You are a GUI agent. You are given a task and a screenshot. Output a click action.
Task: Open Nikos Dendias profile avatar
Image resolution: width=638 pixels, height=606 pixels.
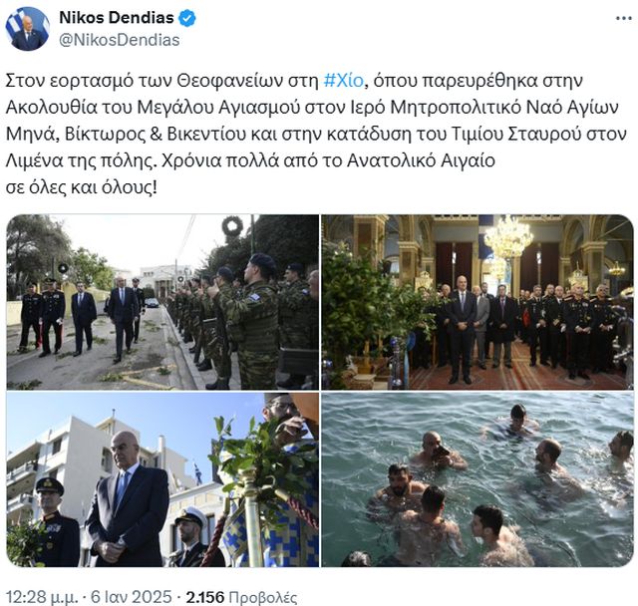(27, 29)
